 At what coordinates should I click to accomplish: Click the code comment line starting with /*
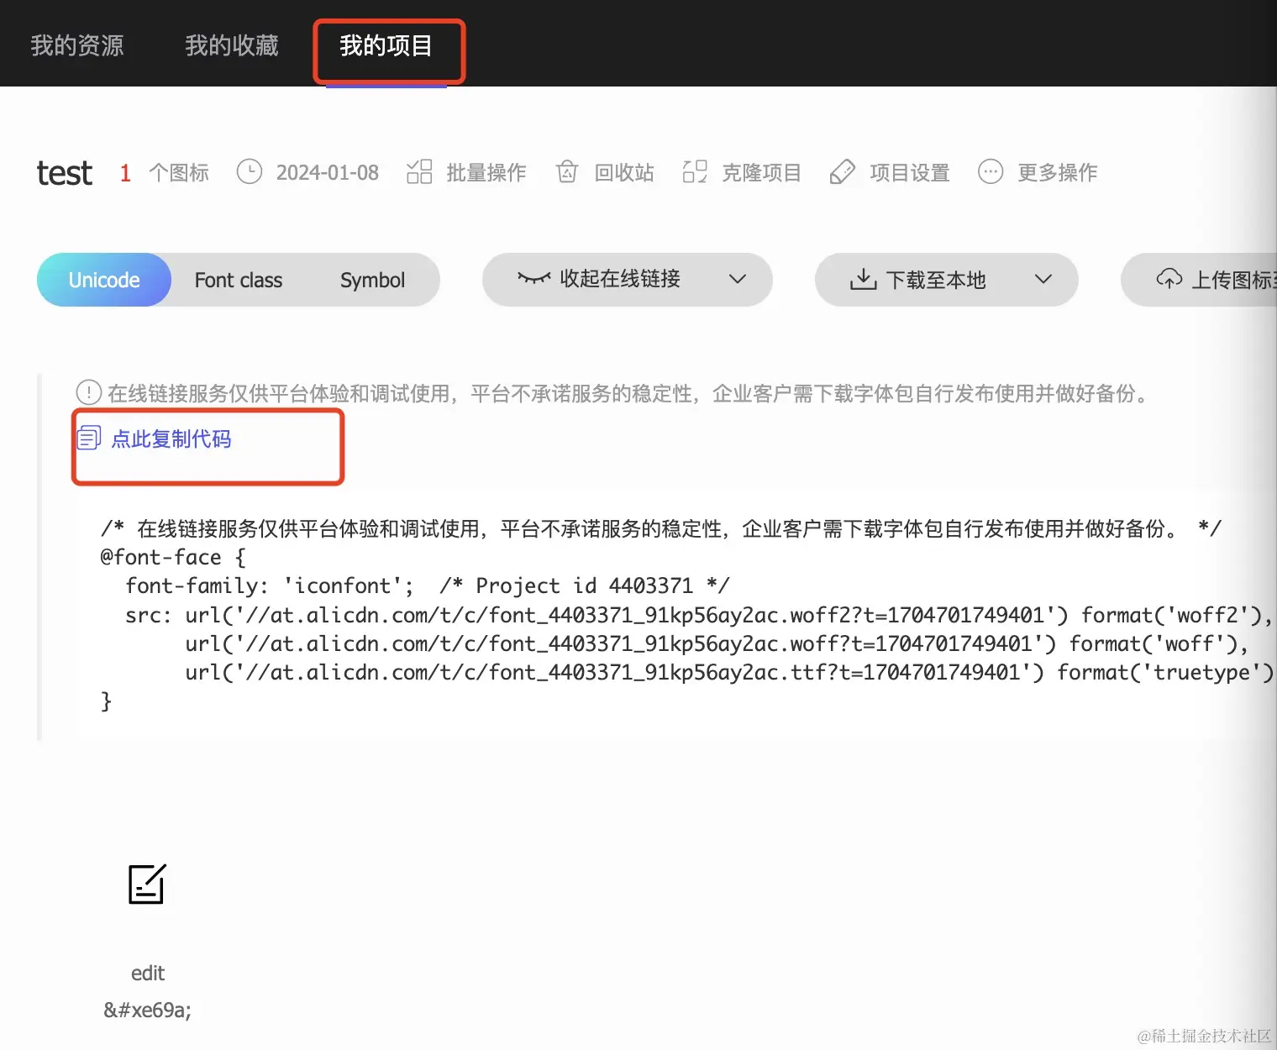tap(660, 529)
